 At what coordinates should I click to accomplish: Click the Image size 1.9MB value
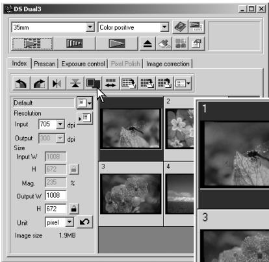(x=68, y=235)
